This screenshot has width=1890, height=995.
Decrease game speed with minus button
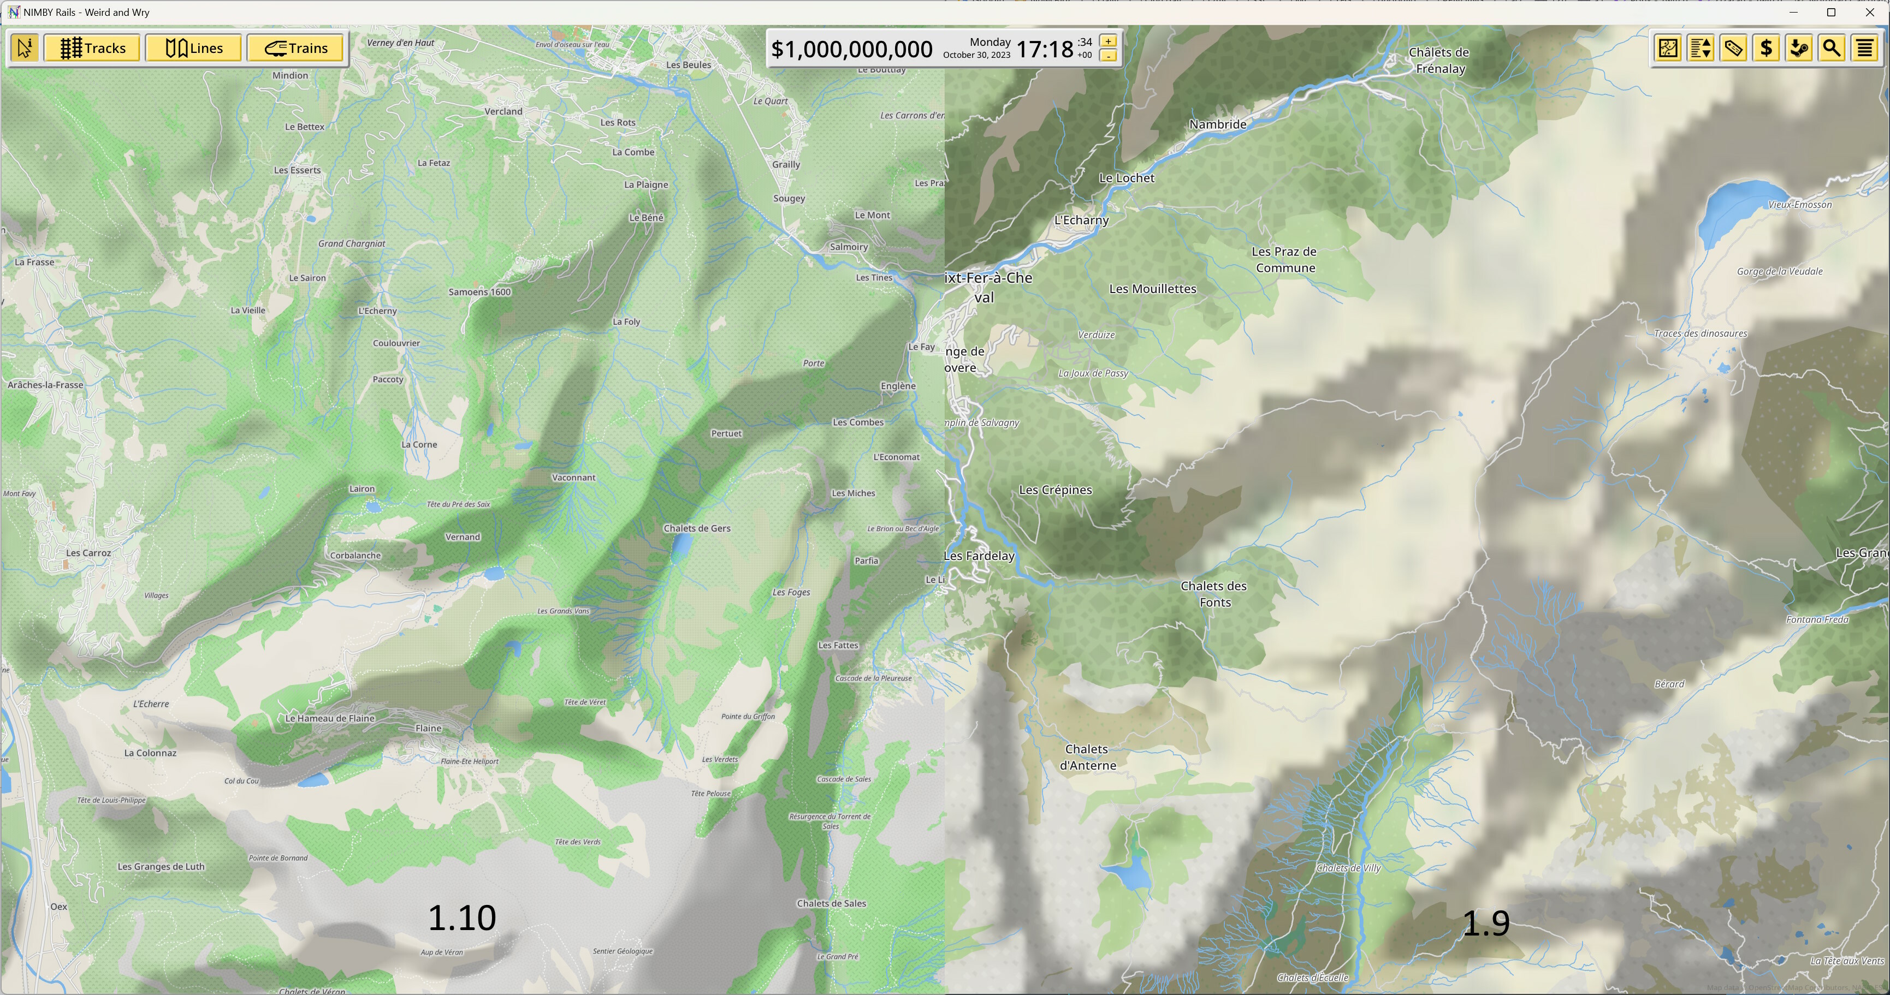[x=1108, y=56]
